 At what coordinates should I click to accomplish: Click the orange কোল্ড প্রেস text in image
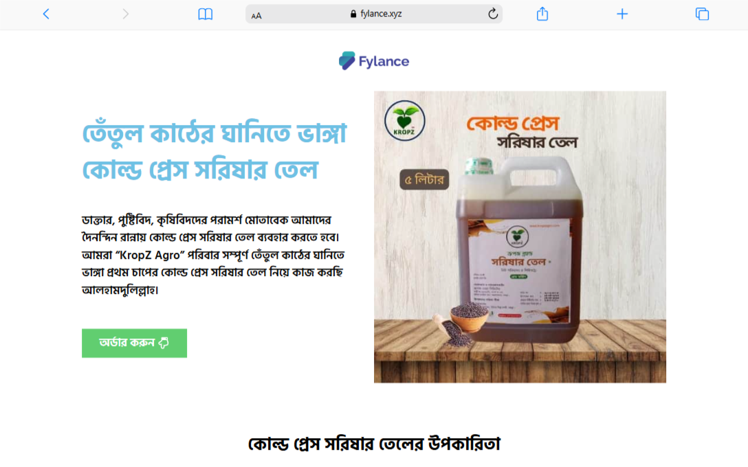click(513, 123)
